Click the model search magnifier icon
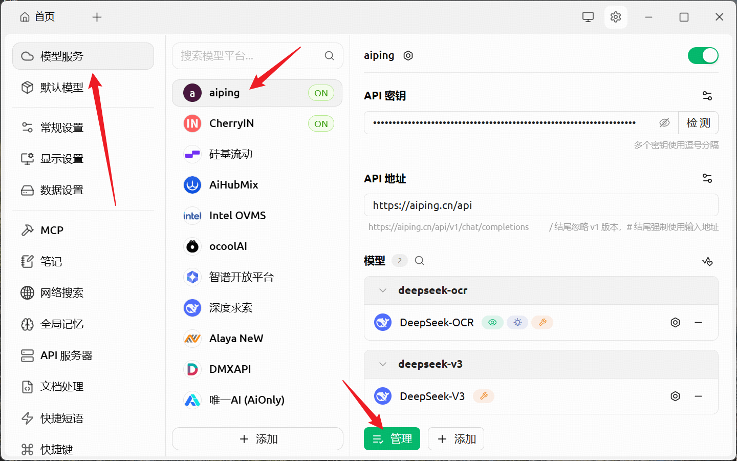737x461 pixels. click(x=419, y=261)
